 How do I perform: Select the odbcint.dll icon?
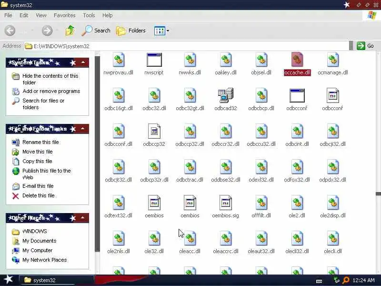tap(297, 131)
